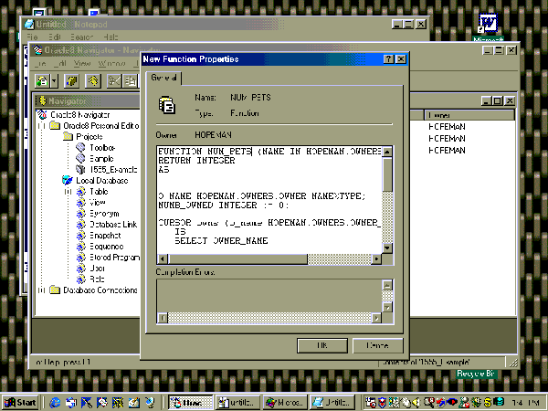Select the Snapshot node icon
548x411 pixels.
(81, 236)
